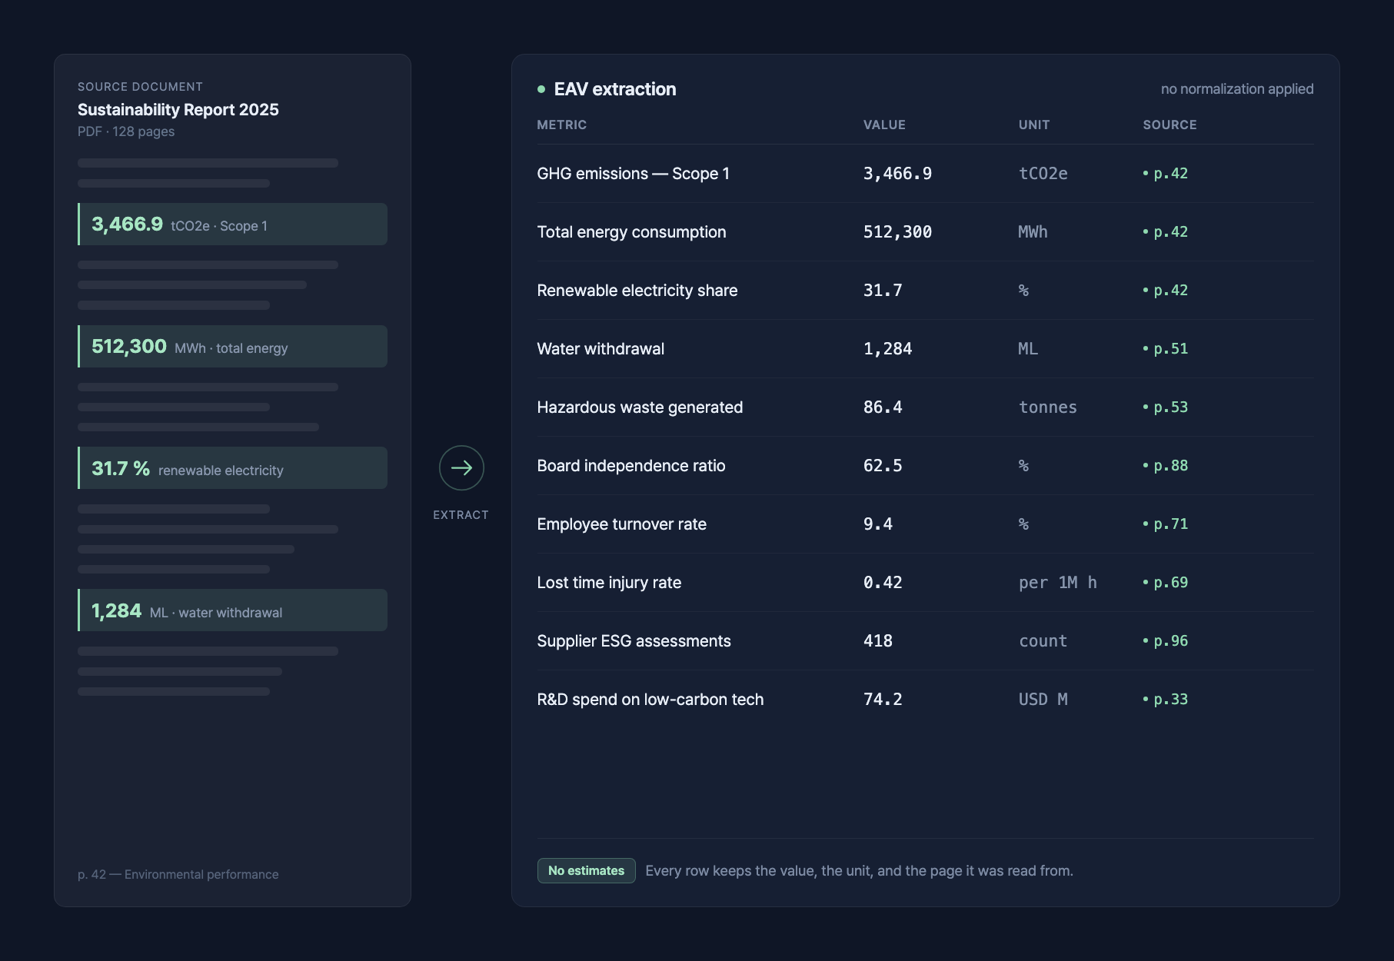Open the p.42 source for GHG emissions
Screen dimensions: 1394x961
[1166, 174]
